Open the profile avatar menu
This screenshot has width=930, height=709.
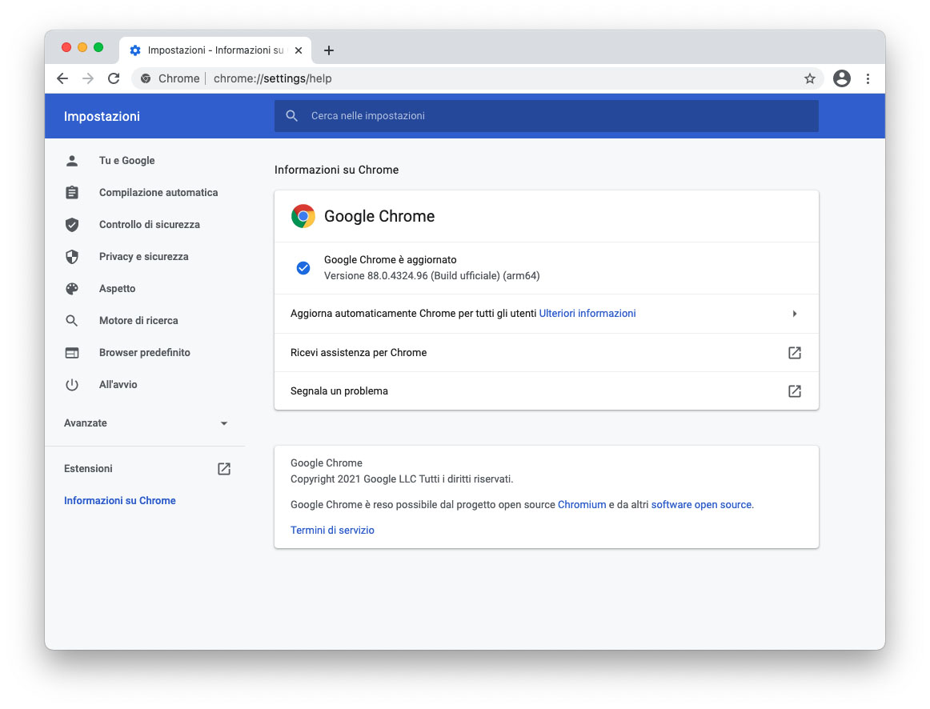[x=841, y=78]
